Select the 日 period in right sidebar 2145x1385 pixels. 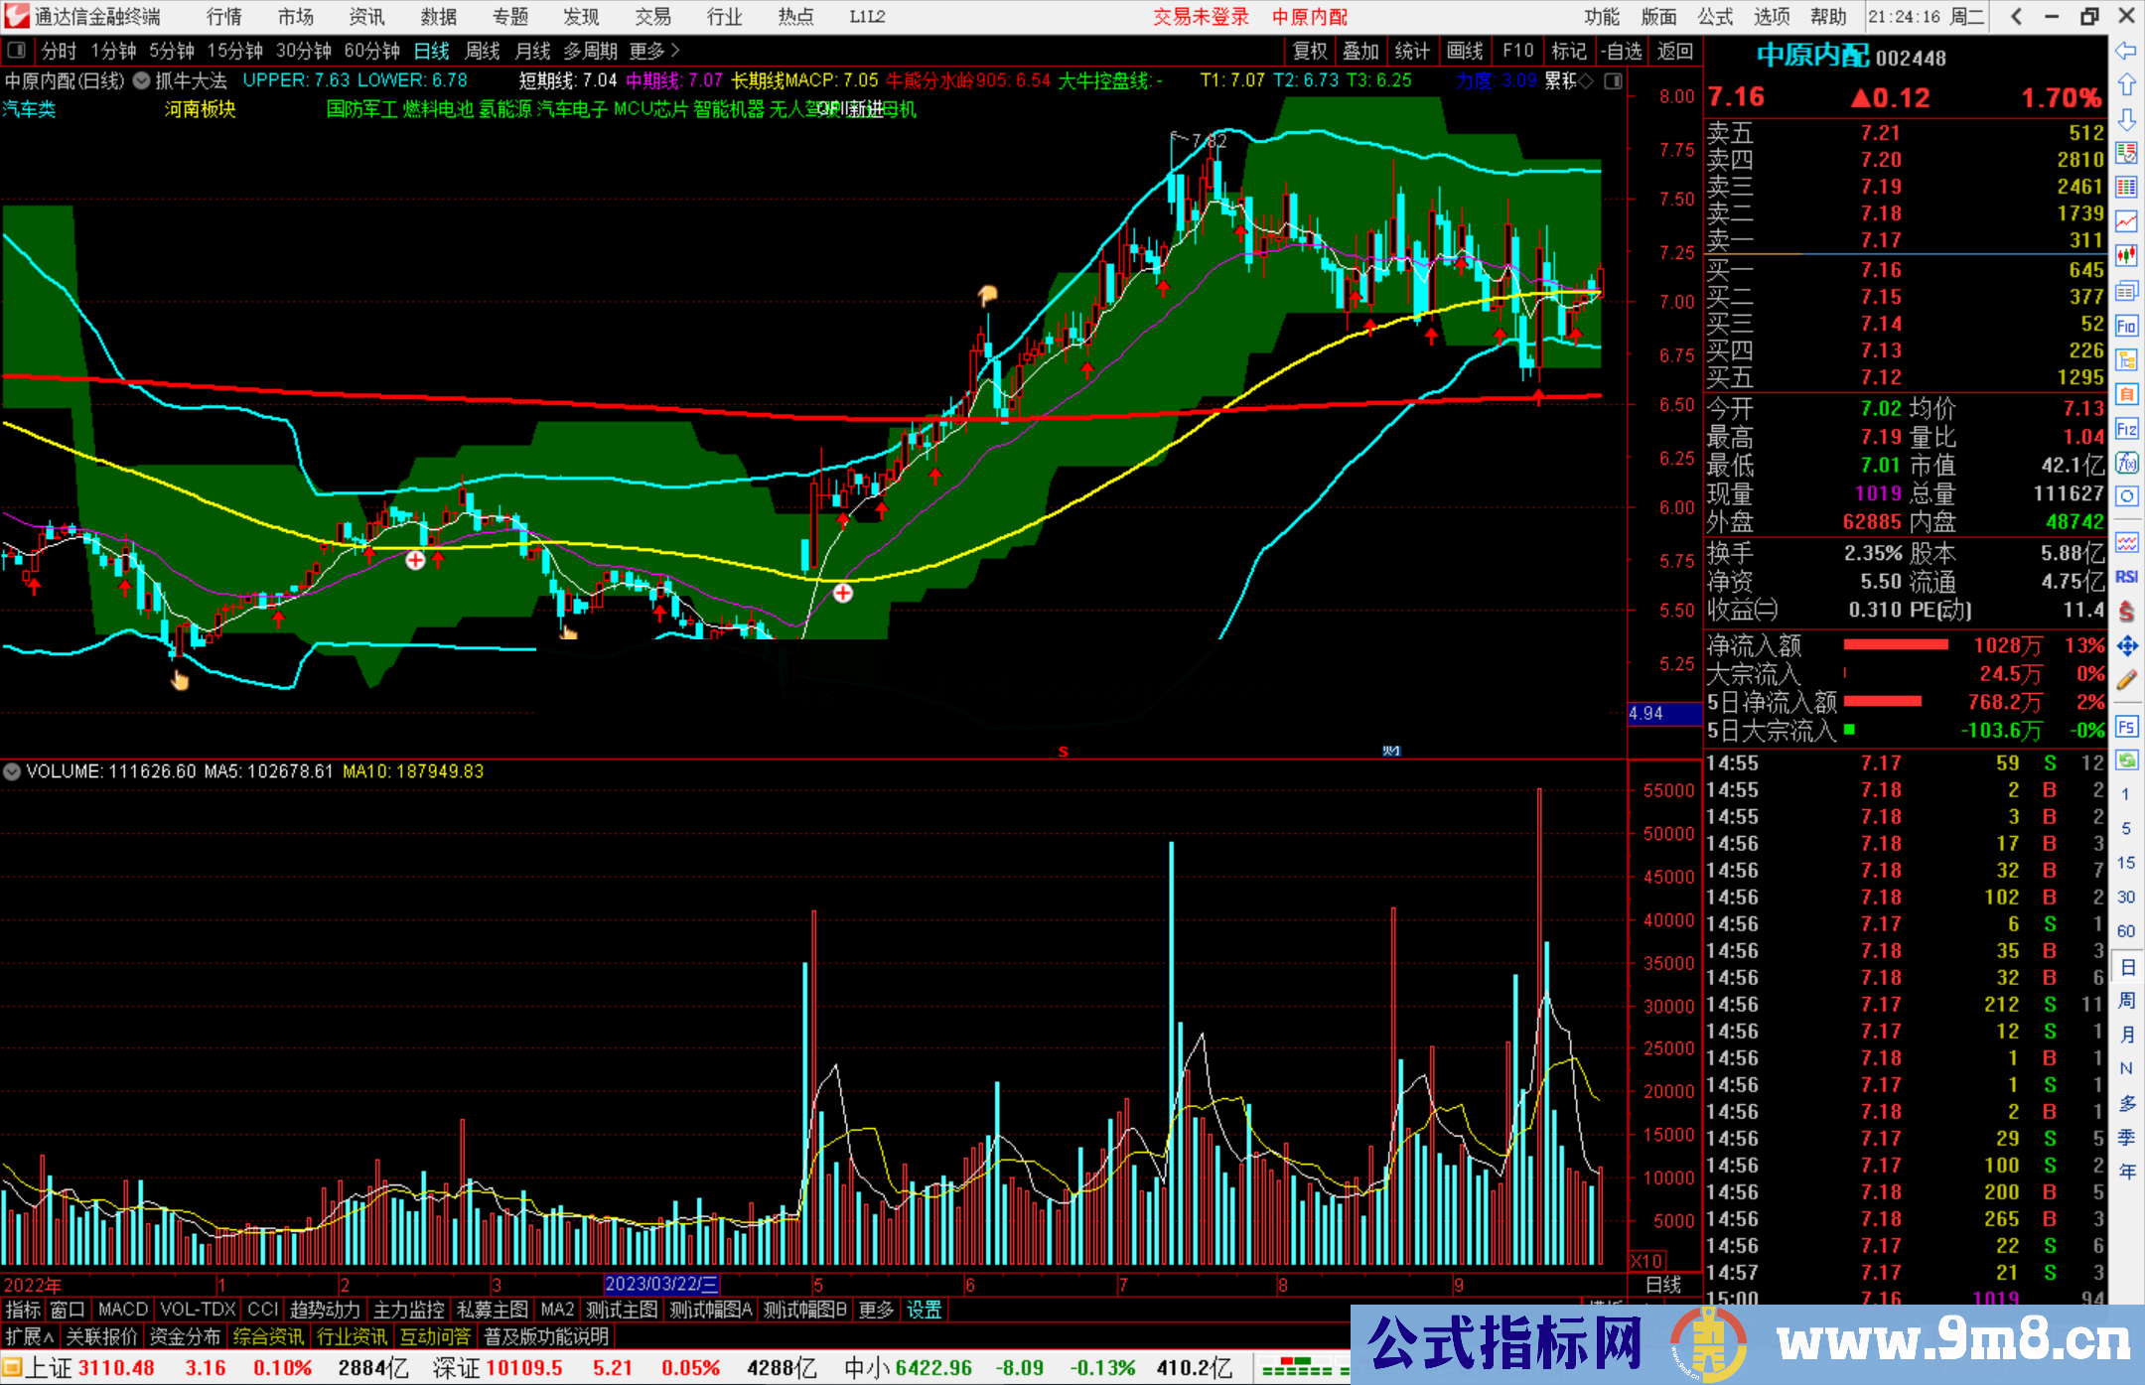[2126, 966]
